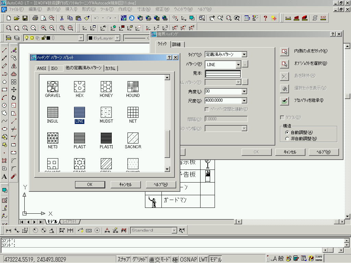This screenshot has width=351, height=263.
Task: Click the Select objects icon button
Action: tap(284, 64)
